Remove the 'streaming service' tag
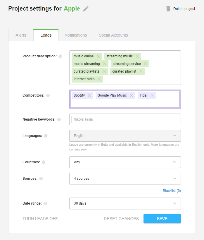 (146, 64)
